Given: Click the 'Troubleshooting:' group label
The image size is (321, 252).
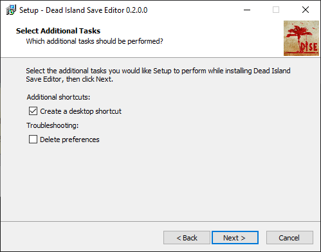Looking at the screenshot, I should (53, 125).
